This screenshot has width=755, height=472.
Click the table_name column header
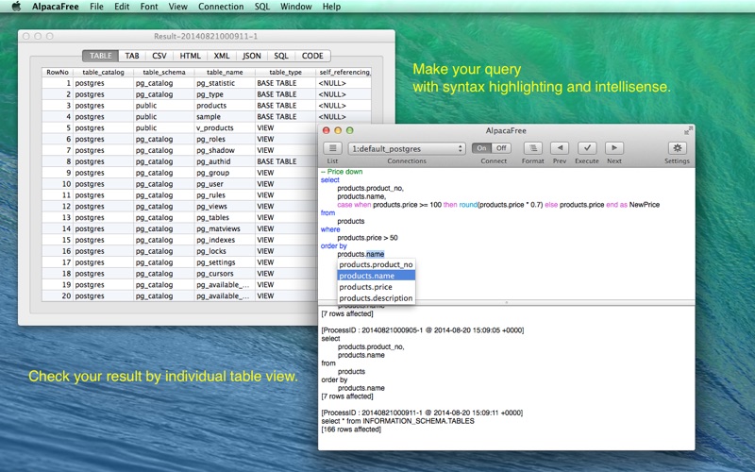[x=225, y=73]
